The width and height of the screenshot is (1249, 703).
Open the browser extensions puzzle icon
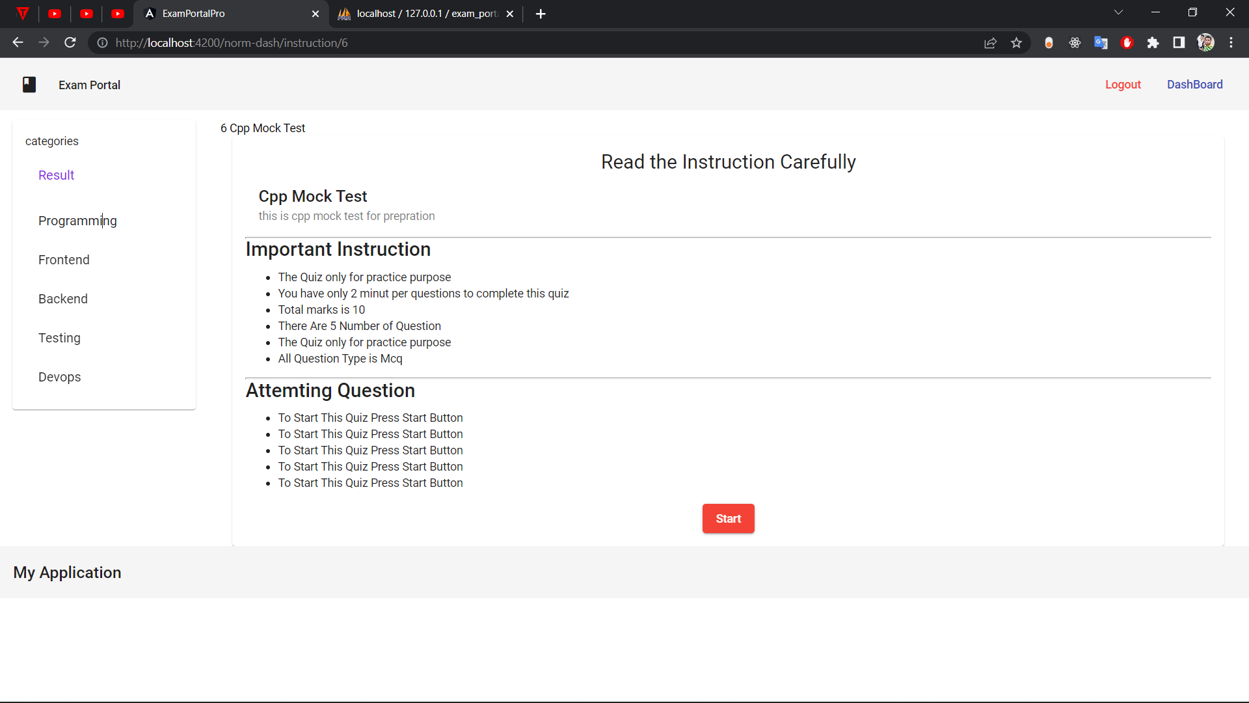(1153, 43)
